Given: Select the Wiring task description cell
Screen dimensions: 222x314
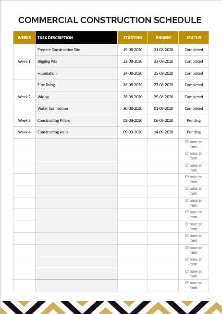Looking at the screenshot, I should click(x=76, y=97).
